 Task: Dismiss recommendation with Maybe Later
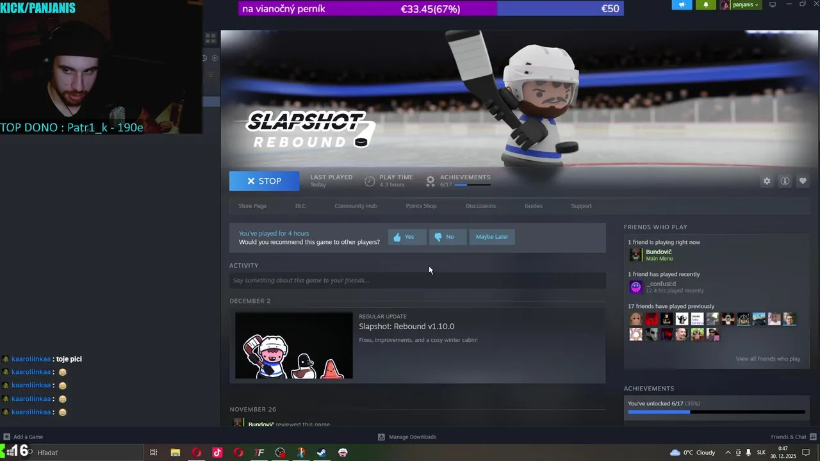(492, 237)
